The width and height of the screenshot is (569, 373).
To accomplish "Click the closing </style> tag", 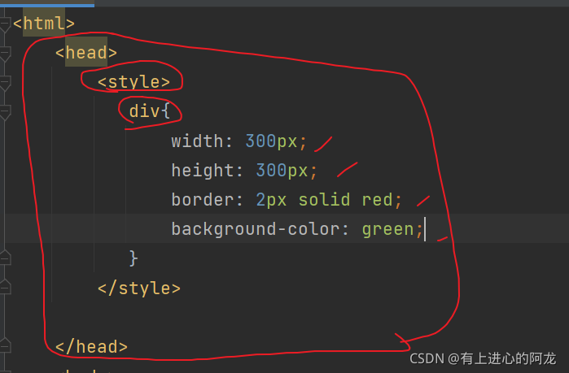I will (x=139, y=288).
